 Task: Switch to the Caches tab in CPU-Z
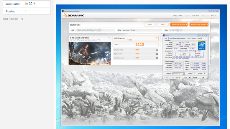point(171,38)
